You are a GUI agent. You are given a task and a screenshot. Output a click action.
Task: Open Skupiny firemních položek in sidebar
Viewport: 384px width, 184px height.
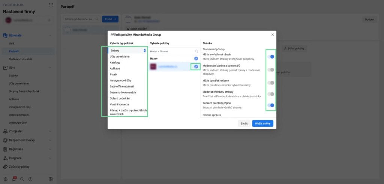click(24, 91)
